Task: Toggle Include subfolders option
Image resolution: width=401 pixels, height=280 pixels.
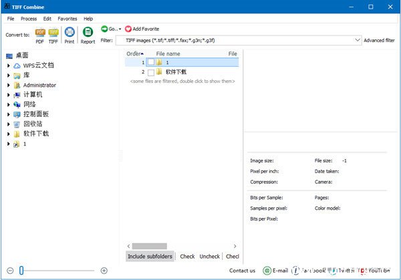Action: point(150,256)
